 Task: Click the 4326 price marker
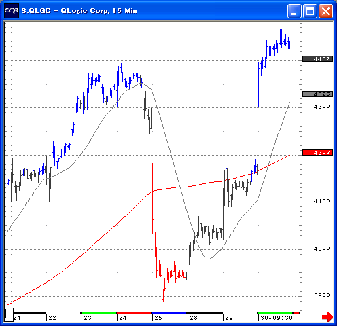point(317,94)
